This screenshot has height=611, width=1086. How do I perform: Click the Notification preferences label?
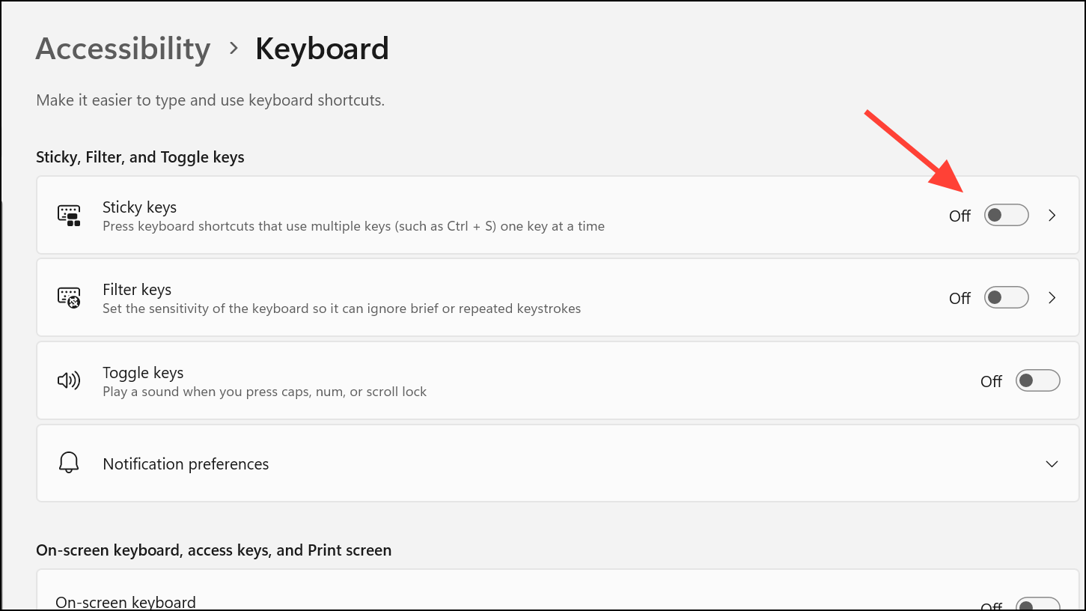click(186, 464)
